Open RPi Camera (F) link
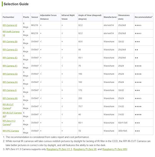 (10, 66)
